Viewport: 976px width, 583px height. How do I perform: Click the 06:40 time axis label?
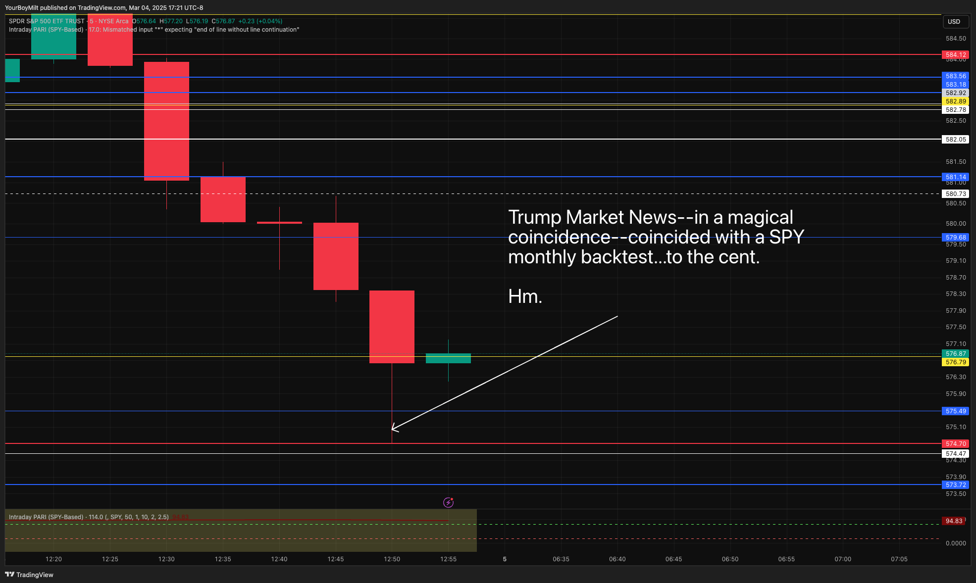click(617, 559)
